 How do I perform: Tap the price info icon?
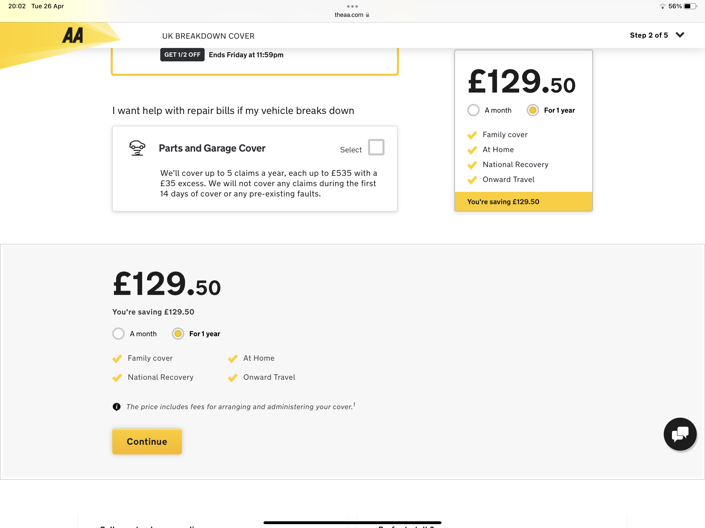click(117, 407)
